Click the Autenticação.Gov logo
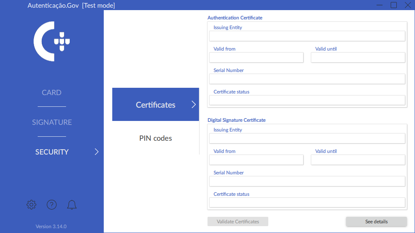Viewport: 415px width, 233px height. click(x=51, y=42)
